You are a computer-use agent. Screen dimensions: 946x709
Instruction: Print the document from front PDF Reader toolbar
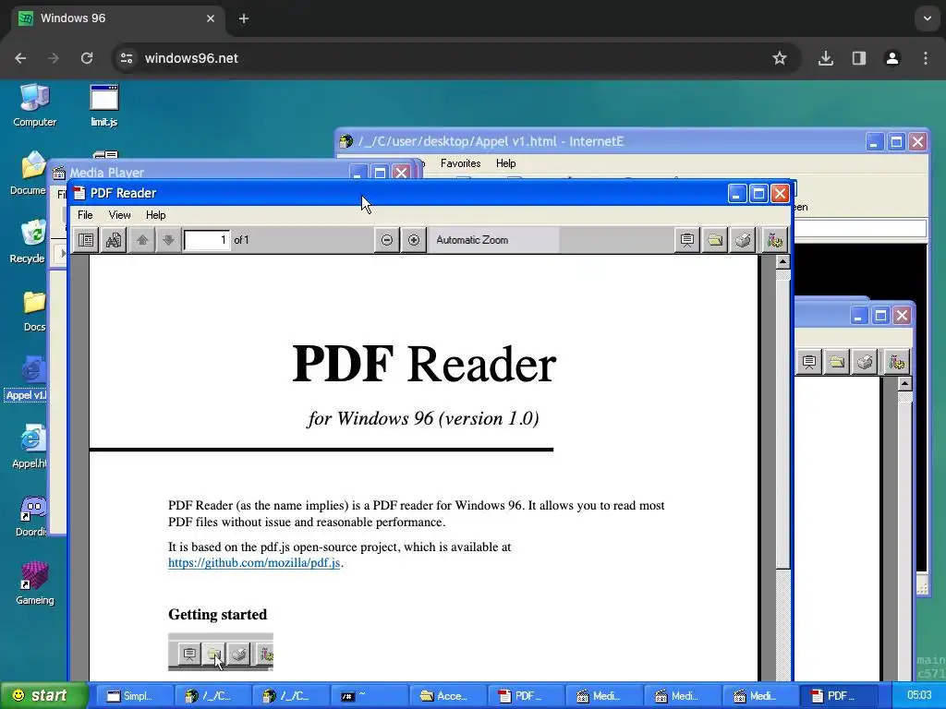[x=743, y=240]
